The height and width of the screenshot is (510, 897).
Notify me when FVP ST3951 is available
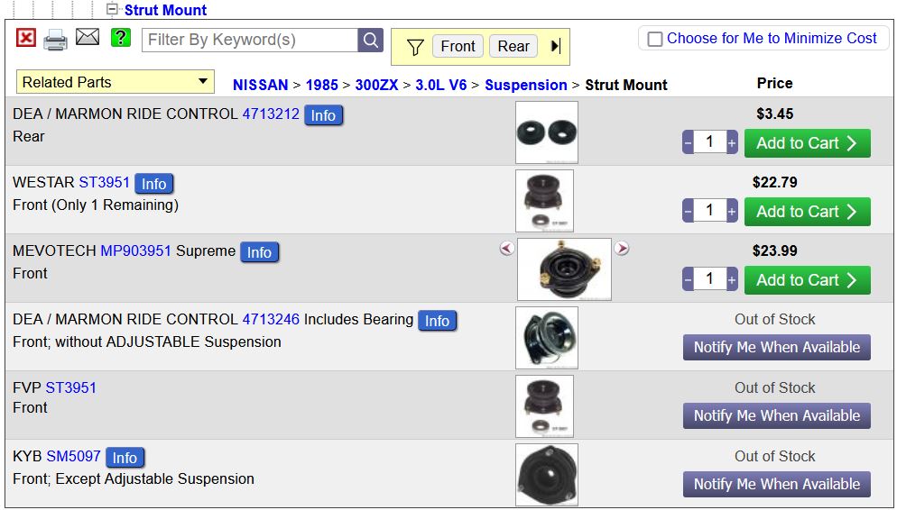(777, 415)
